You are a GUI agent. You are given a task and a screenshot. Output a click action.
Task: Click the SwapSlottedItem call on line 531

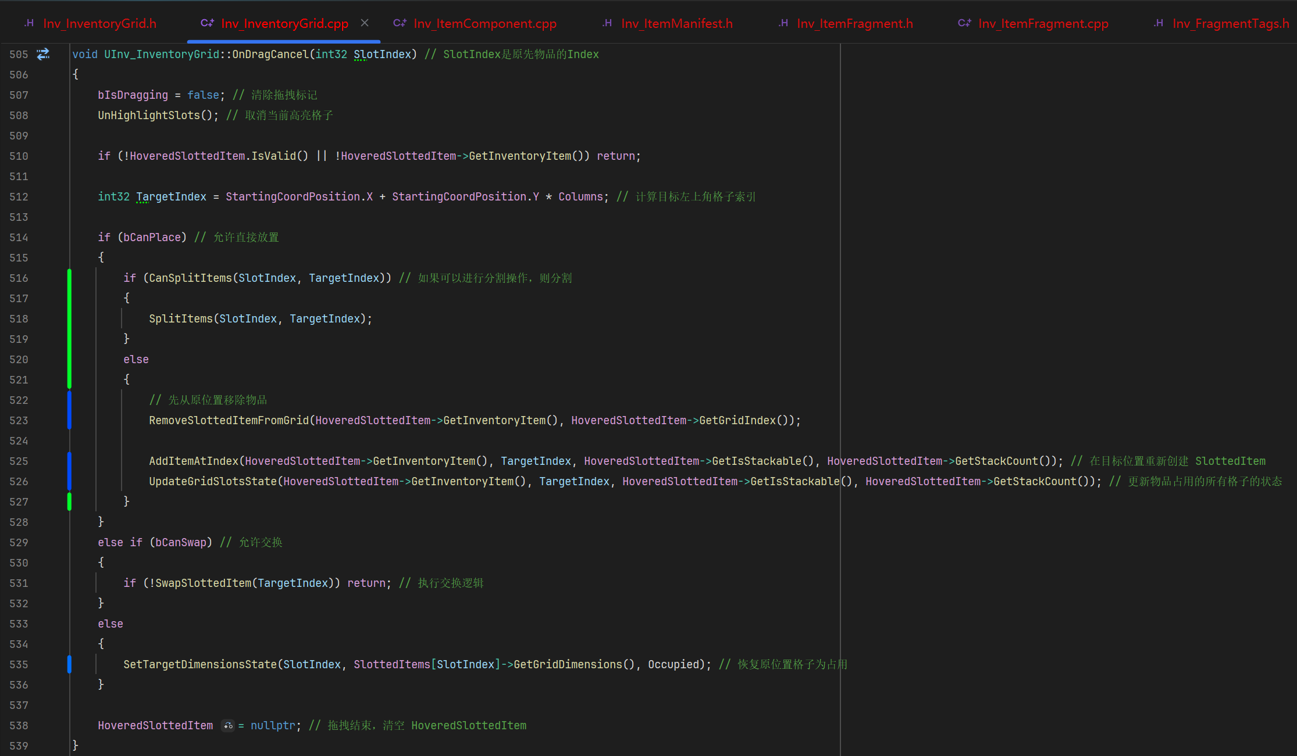coord(203,583)
